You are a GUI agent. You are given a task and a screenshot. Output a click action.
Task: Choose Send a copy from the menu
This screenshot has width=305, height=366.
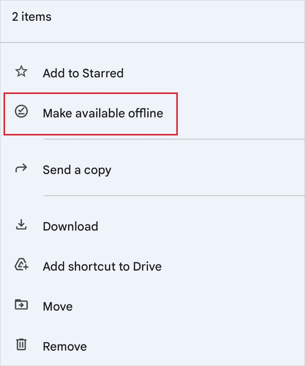click(77, 170)
